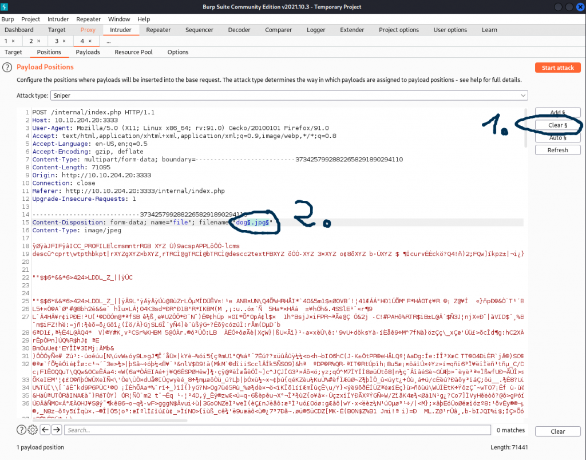Go to next search match arrow

click(x=57, y=430)
